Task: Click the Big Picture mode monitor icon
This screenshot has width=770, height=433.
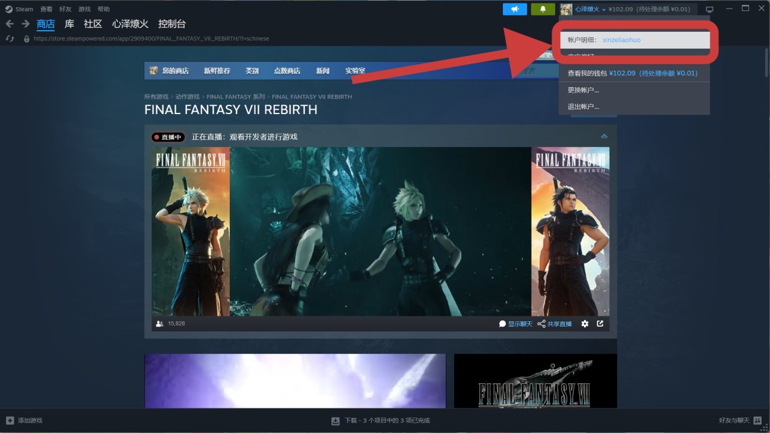Action: point(709,9)
